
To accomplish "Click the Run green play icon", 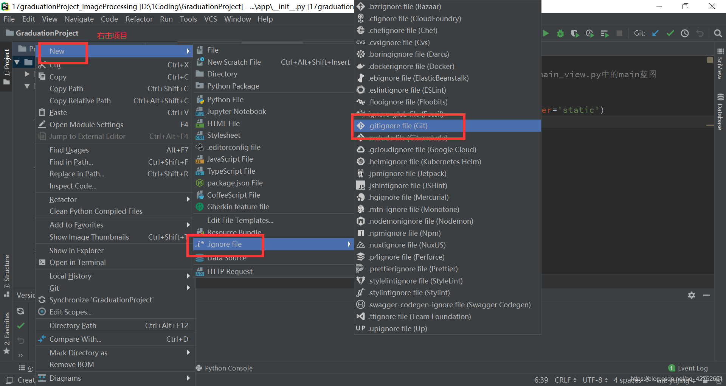I will [546, 33].
